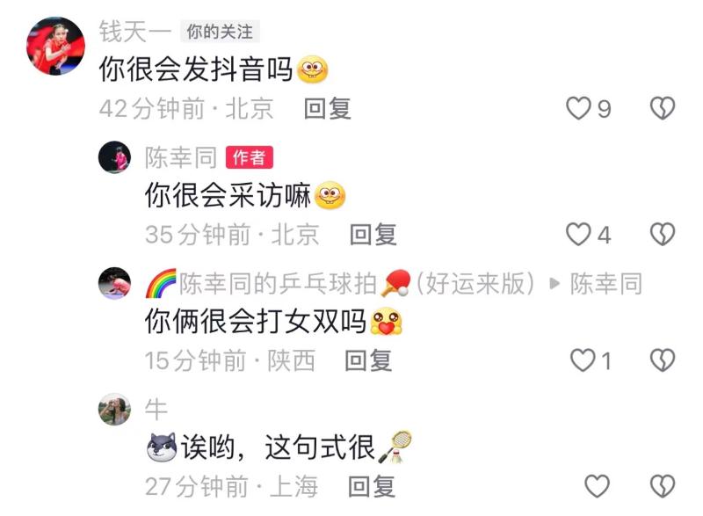Open the 陈幸同 author username link
The height and width of the screenshot is (516, 703).
(181, 157)
